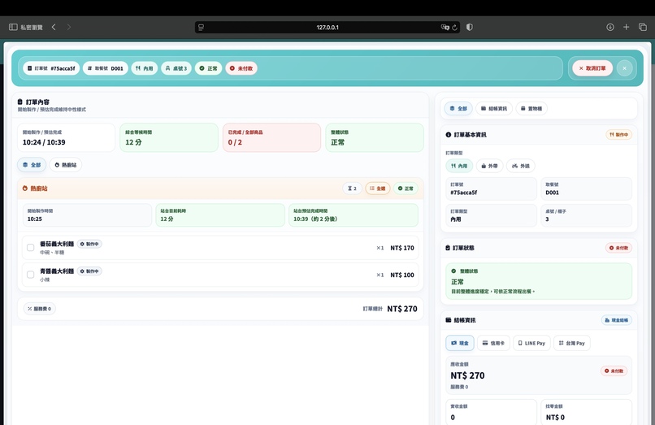Click 站台預估完成時間 10:39 card
655x425 pixels.
pos(354,215)
